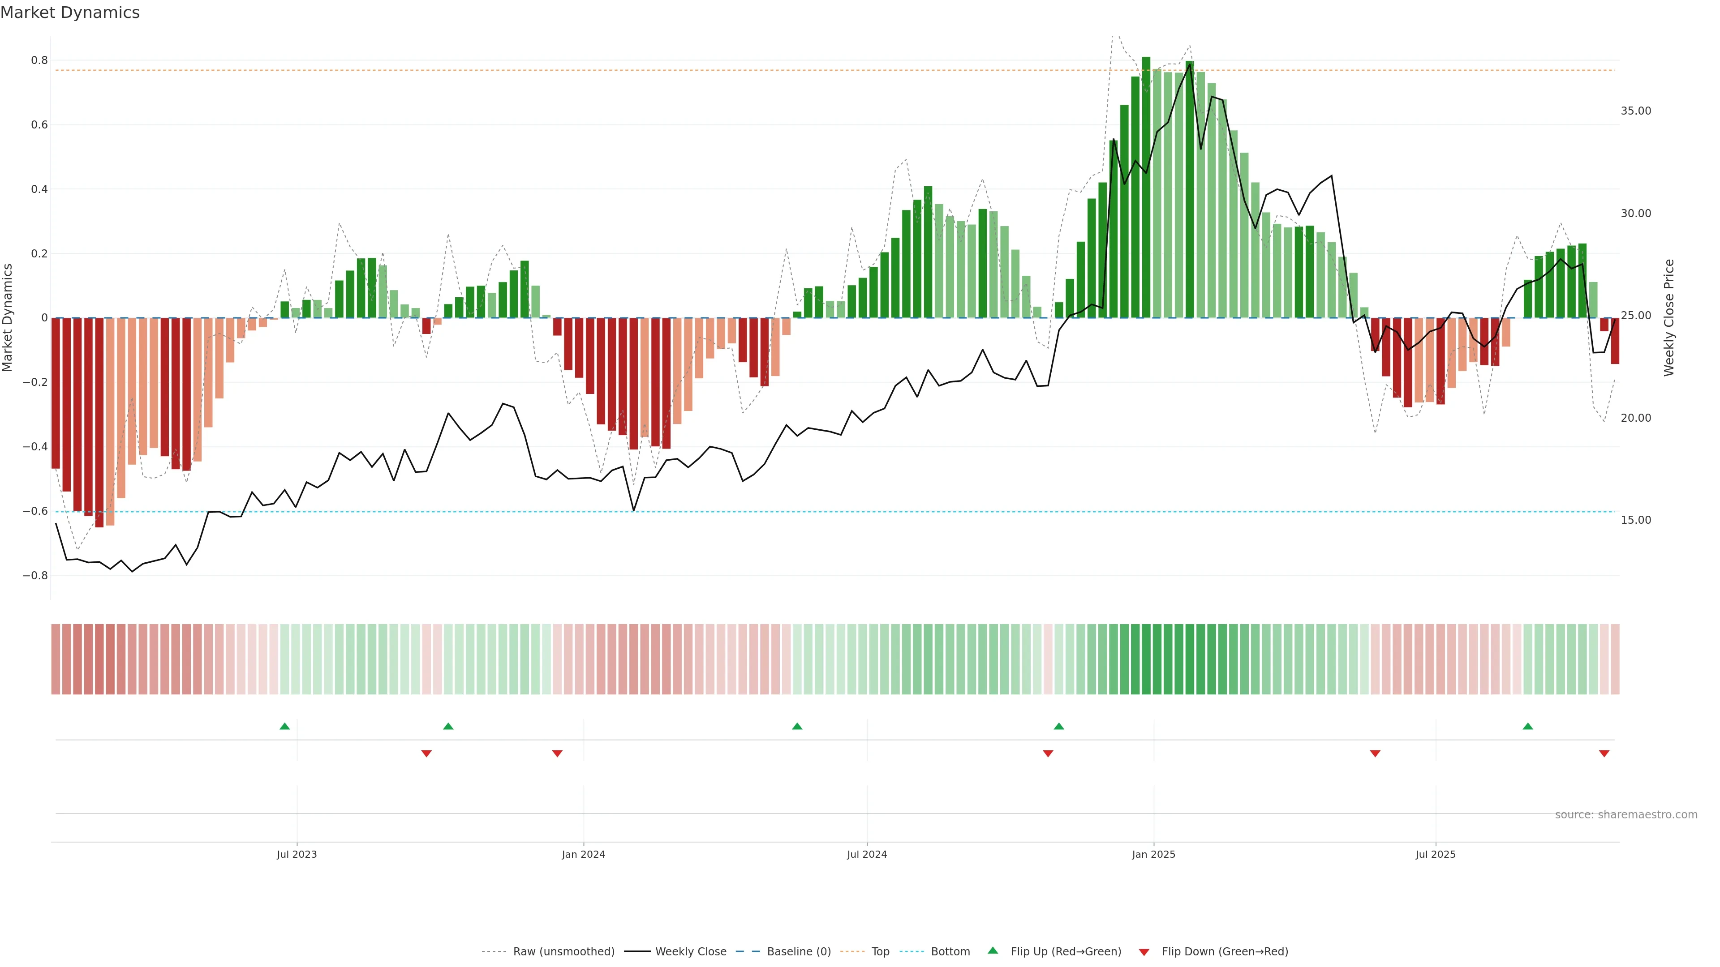Click the source sharemaestro.com text

(x=1626, y=814)
